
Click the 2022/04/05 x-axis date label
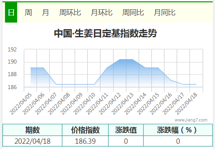pos(21,104)
